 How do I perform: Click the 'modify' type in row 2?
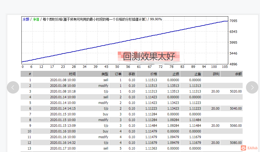pyautogui.click(x=103, y=86)
